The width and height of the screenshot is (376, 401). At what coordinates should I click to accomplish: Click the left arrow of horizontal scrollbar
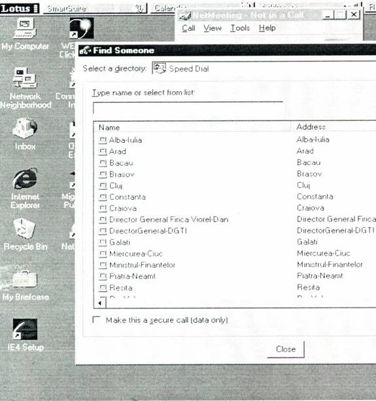(x=100, y=303)
